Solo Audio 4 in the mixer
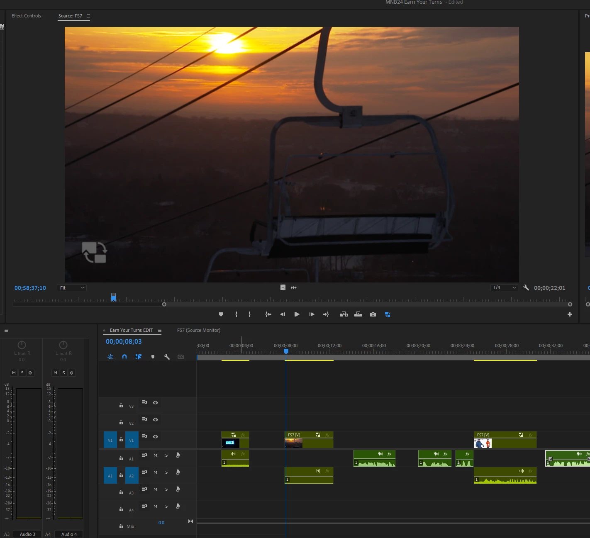The width and height of the screenshot is (590, 538). click(63, 372)
